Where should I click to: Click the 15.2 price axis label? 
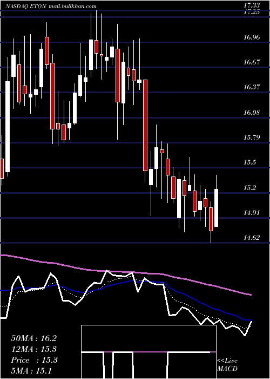click(x=249, y=187)
